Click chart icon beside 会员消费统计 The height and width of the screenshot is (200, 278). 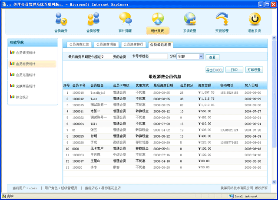tap(12, 63)
